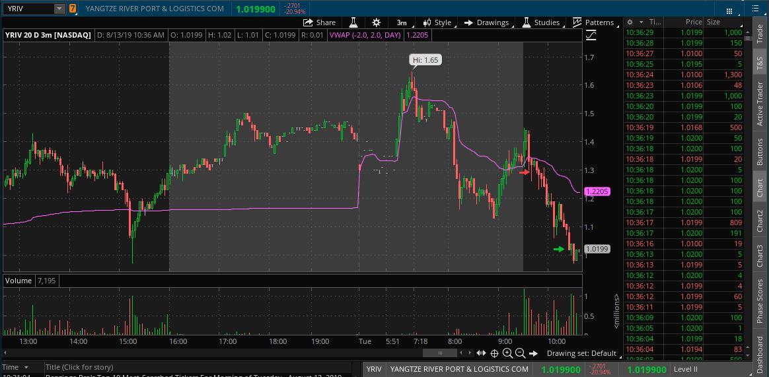This screenshot has width=769, height=377.
Task: Open the Buttons side tab
Action: coord(760,151)
